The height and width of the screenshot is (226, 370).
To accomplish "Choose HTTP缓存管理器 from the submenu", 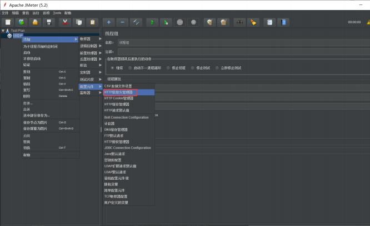I will [x=129, y=104].
